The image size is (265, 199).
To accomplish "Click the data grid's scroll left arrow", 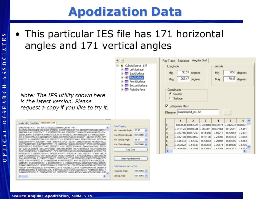I will [168, 151].
